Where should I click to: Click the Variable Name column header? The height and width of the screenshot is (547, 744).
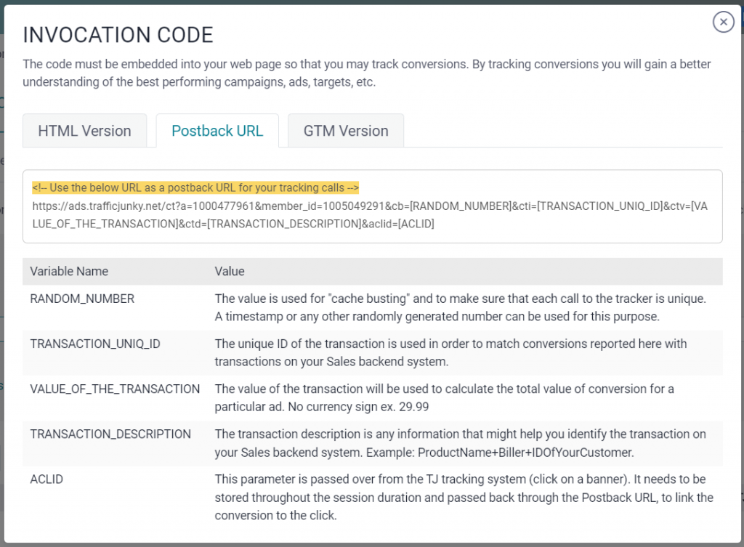(x=68, y=271)
